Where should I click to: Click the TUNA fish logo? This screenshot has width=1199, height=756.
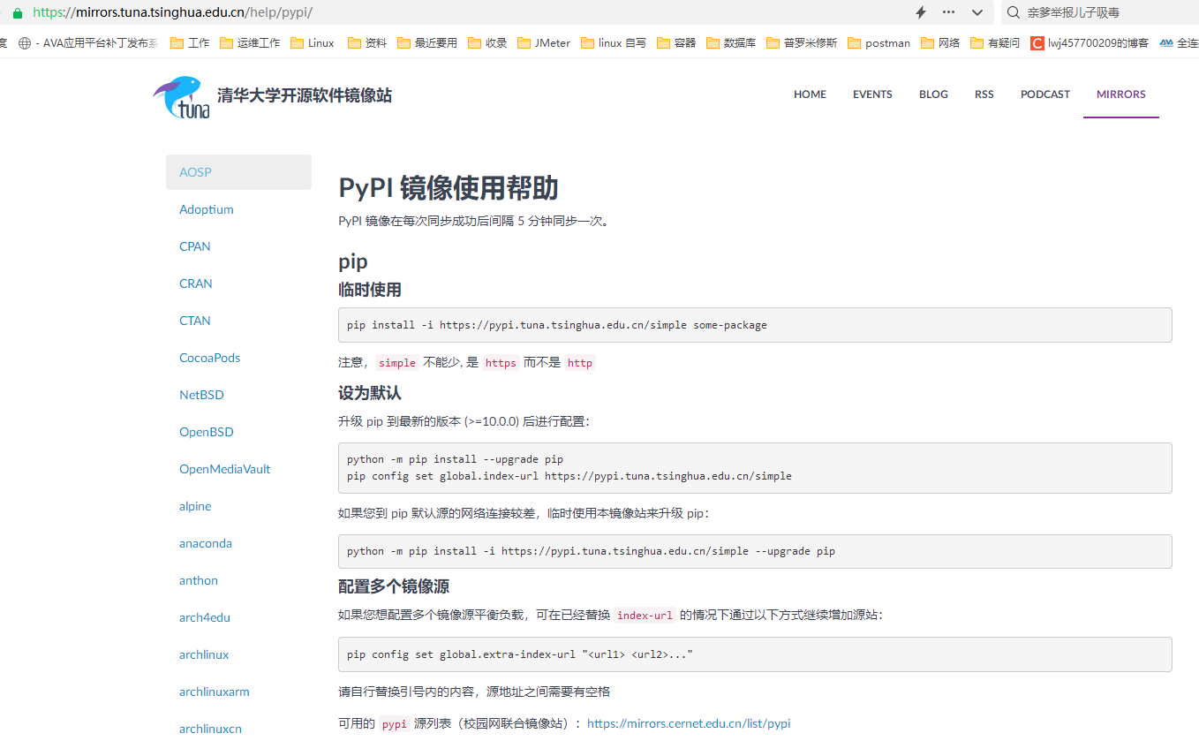tap(182, 97)
